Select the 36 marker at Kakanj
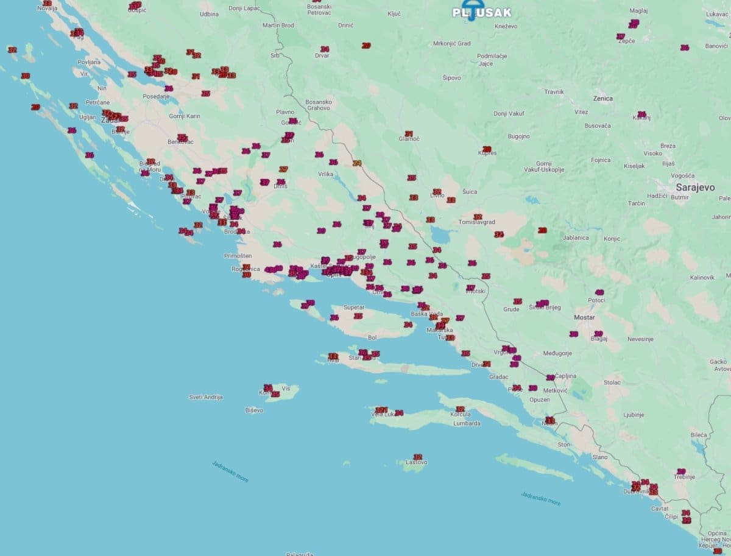The width and height of the screenshot is (731, 556). [x=641, y=114]
